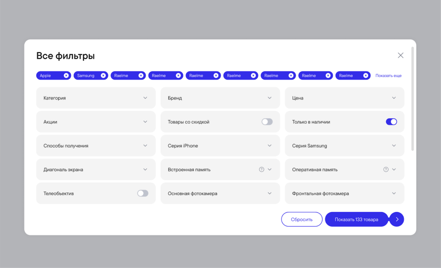Remove the last Raelme filter chip
The width and height of the screenshot is (441, 268).
click(x=366, y=76)
